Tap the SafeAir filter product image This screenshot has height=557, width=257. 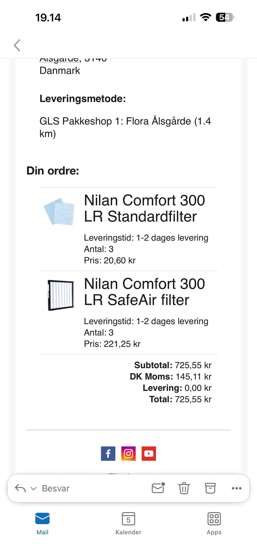pyautogui.click(x=61, y=295)
